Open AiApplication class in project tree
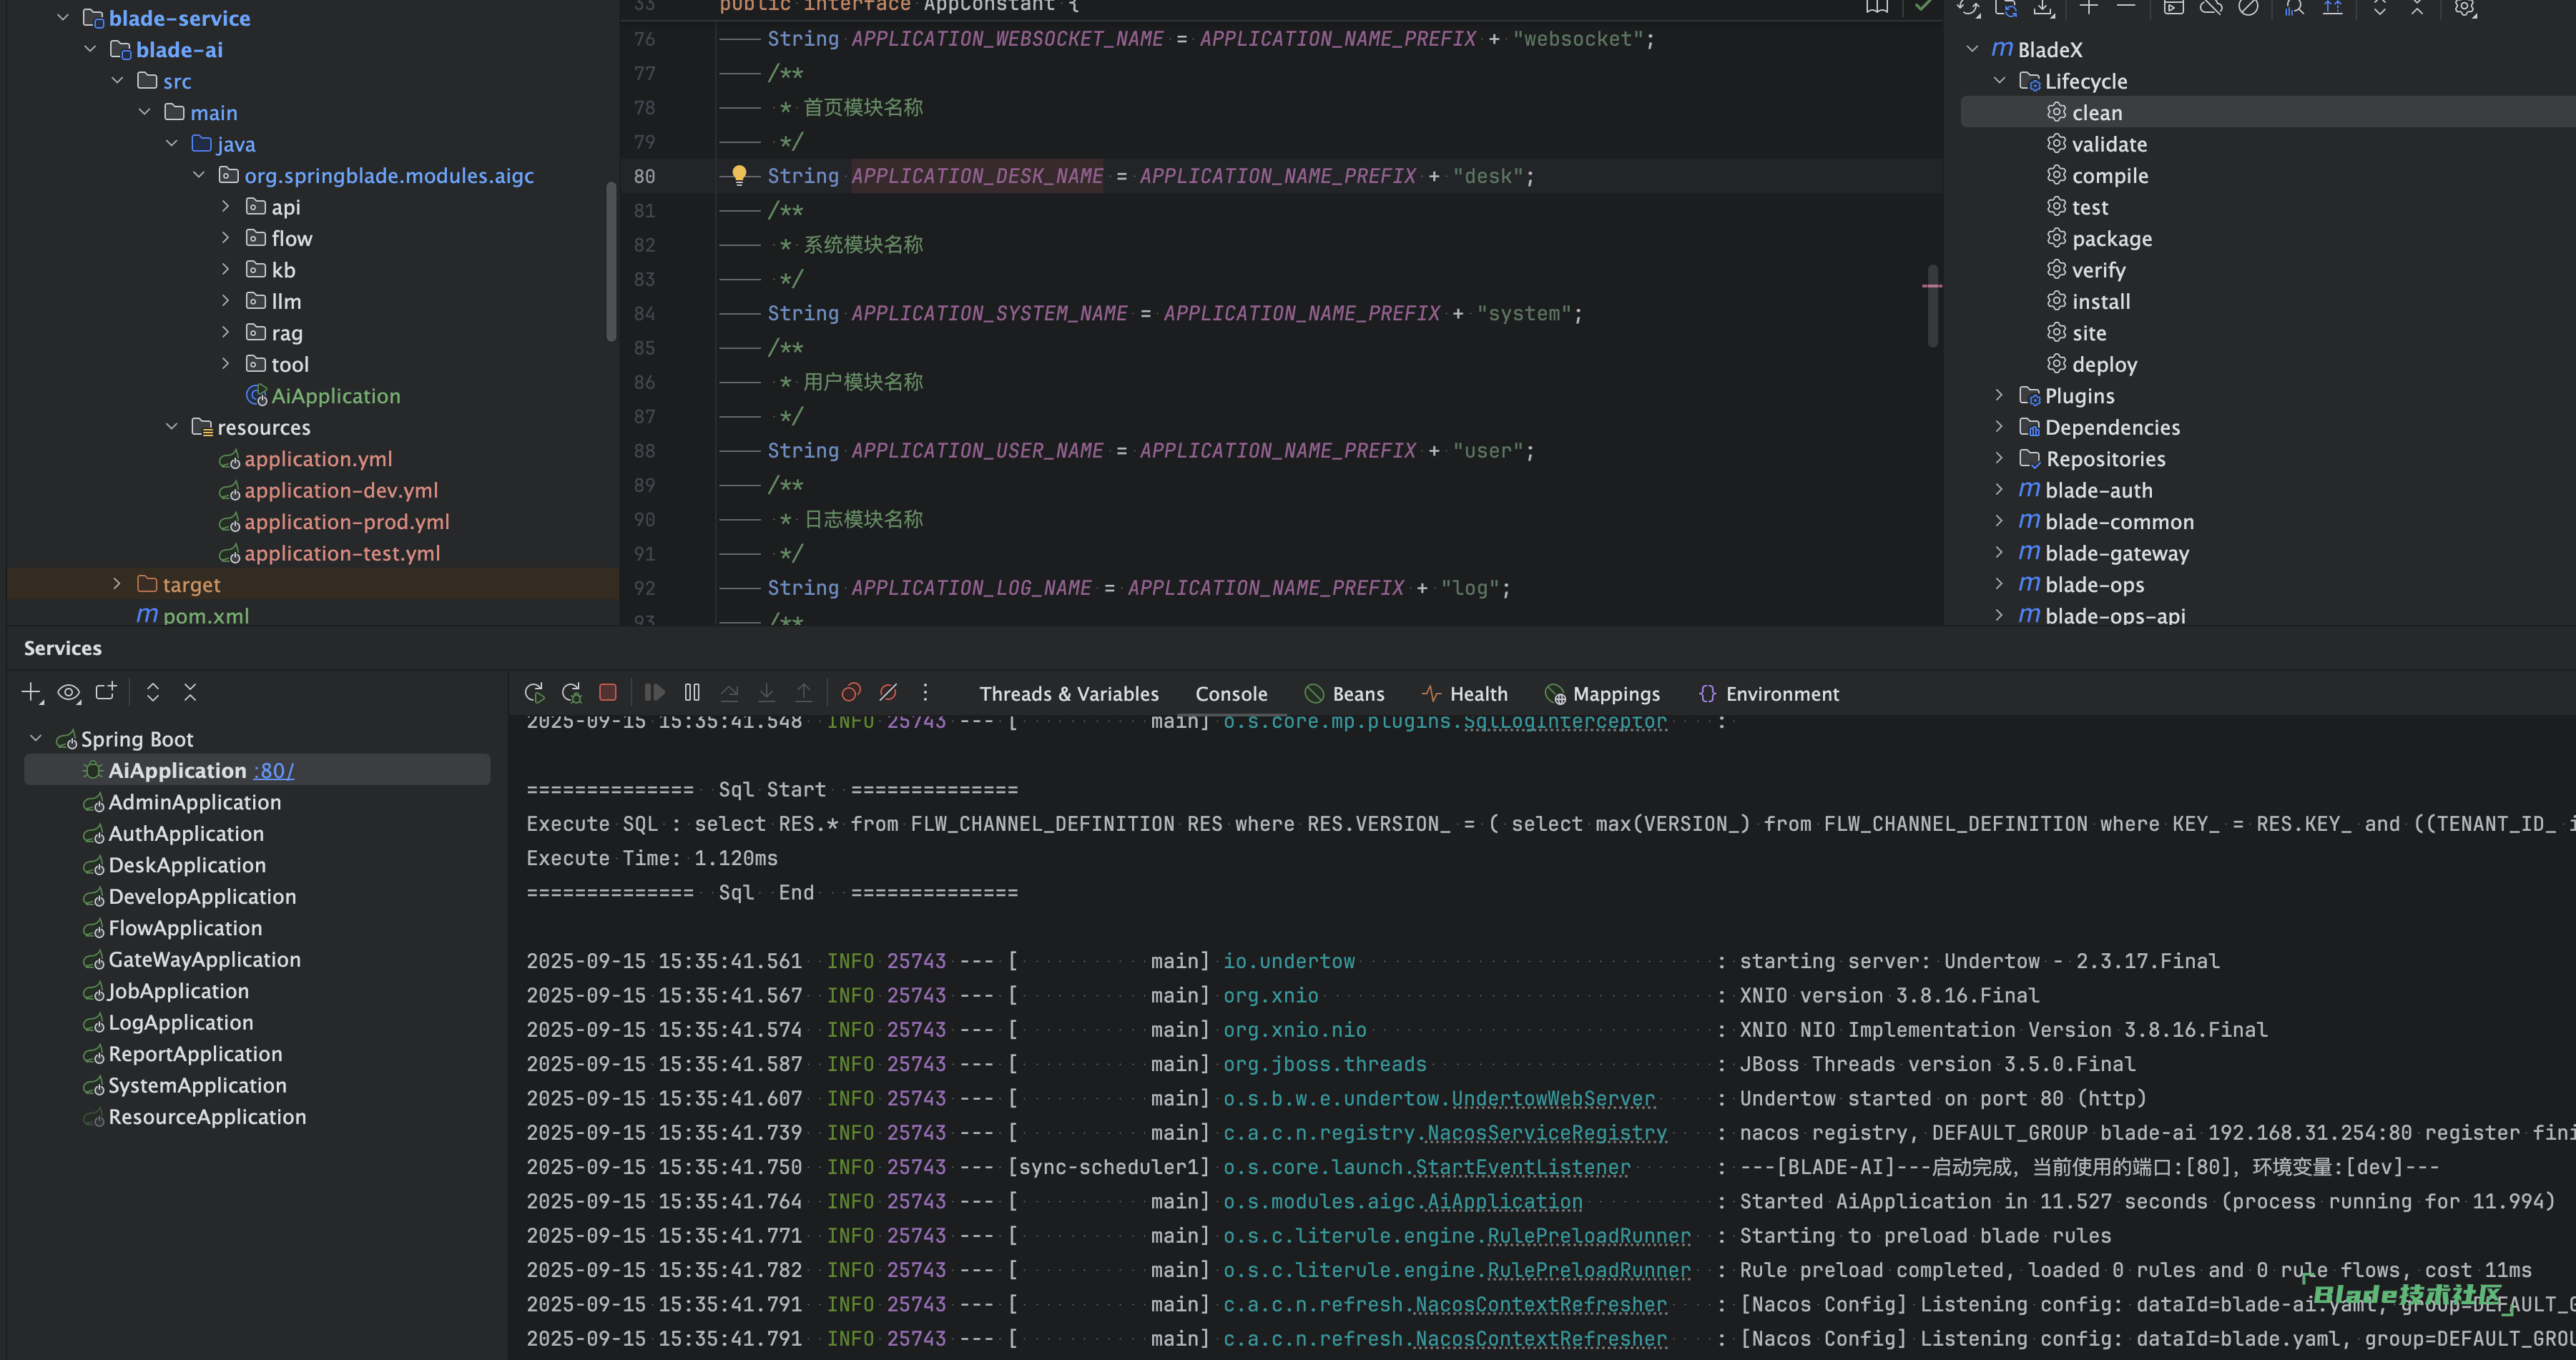 [335, 396]
